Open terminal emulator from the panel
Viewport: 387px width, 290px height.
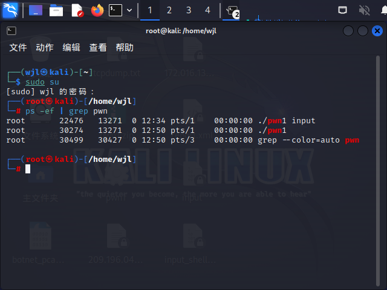115,10
